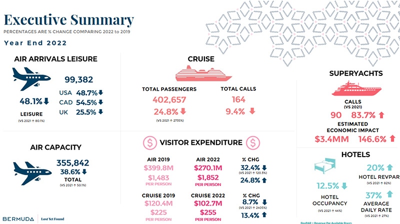Screen dimensions: 400x224
Task: Click the up arrow next to 83.7%
Action: [381, 115]
